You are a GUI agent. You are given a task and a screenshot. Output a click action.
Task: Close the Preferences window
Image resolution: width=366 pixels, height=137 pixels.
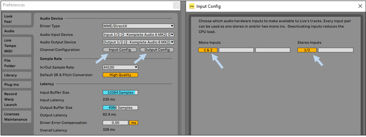(x=176, y=5)
